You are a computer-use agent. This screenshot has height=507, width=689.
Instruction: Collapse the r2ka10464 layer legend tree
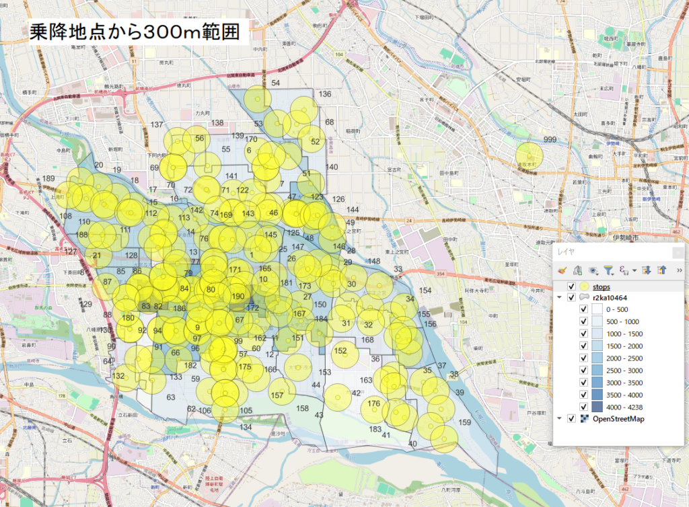coord(560,297)
